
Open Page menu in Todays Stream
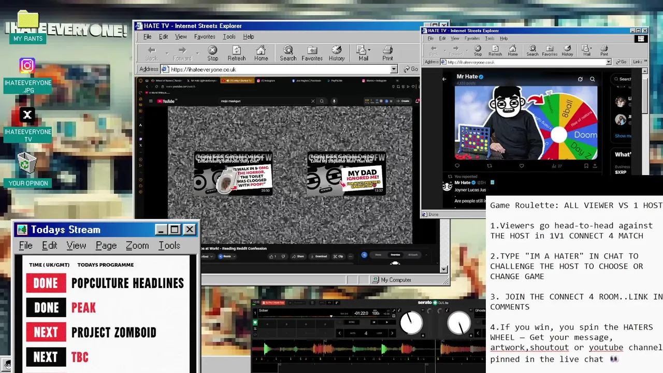pyautogui.click(x=106, y=246)
